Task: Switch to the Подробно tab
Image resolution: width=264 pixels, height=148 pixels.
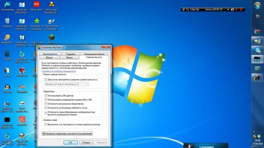Action: click(71, 54)
